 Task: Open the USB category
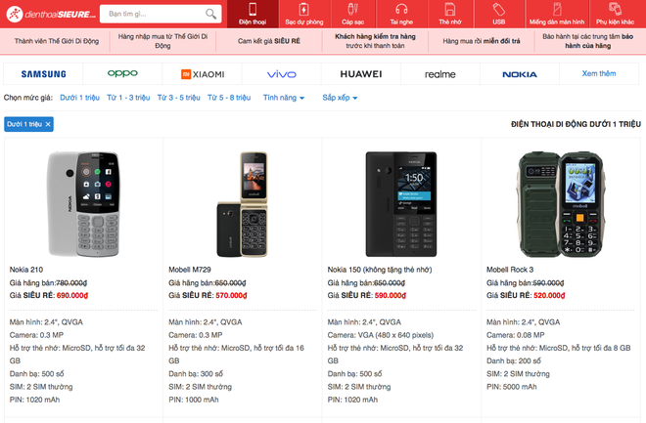[x=498, y=14]
